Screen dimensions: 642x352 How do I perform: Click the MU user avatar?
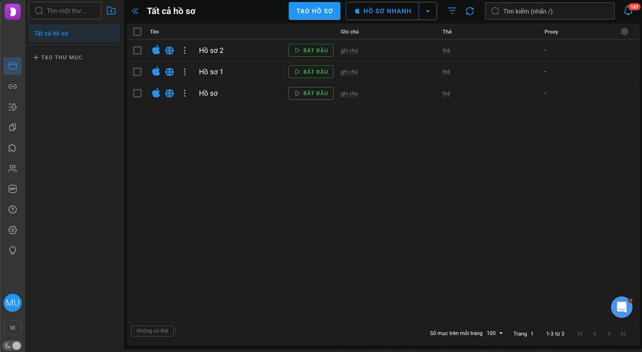[13, 303]
